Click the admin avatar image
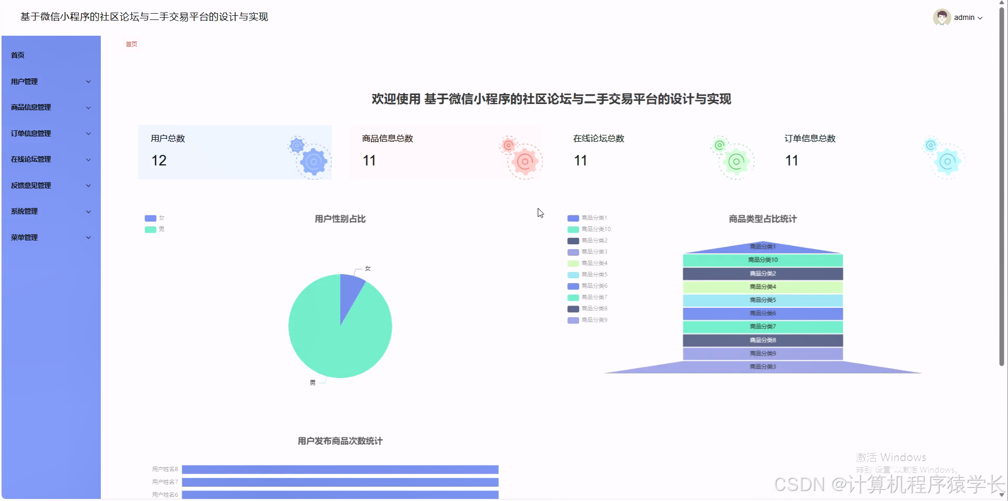The width and height of the screenshot is (1008, 501). coord(941,17)
